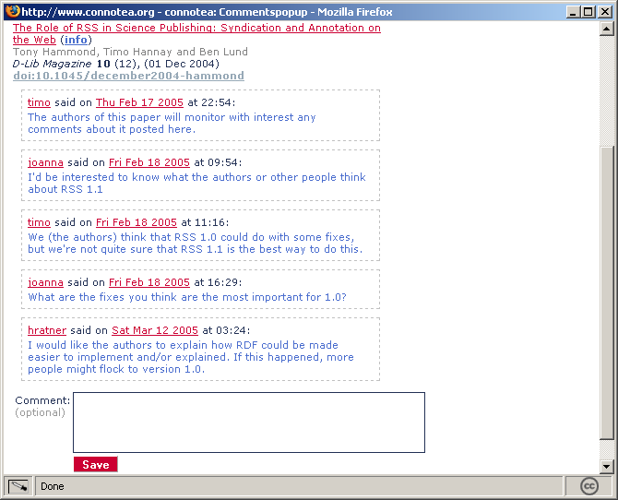The height and width of the screenshot is (500, 618).
Task: Click the Creative Commons status bar icon
Action: pos(589,486)
